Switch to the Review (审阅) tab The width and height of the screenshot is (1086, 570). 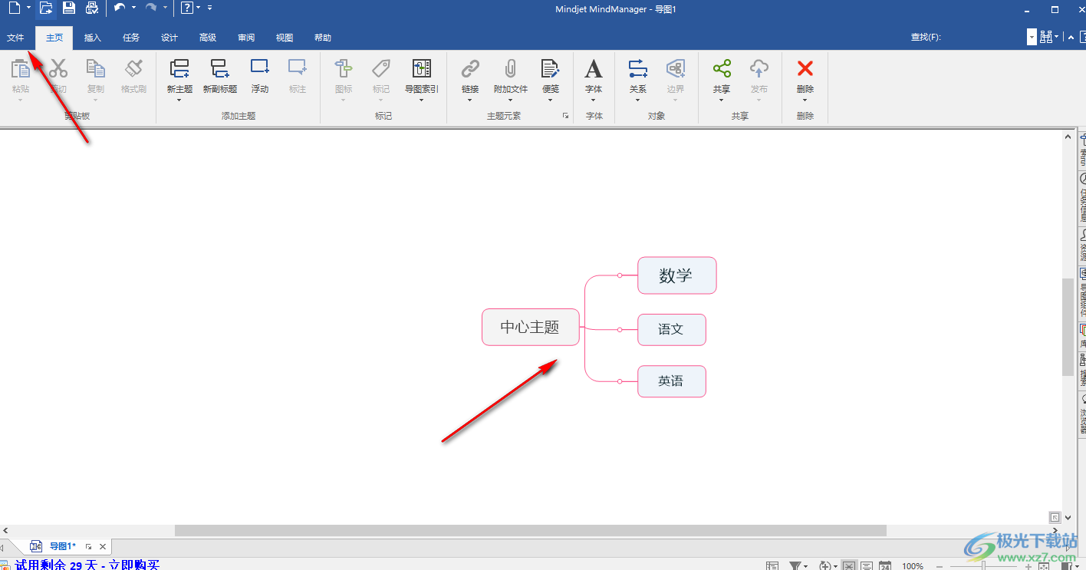point(246,38)
